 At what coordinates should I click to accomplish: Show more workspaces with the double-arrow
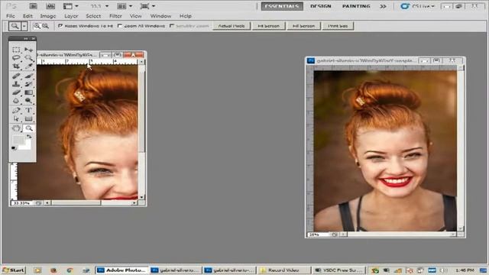tap(383, 6)
